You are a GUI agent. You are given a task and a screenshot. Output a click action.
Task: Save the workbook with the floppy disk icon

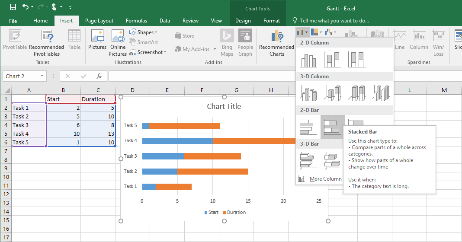[x=13, y=7]
